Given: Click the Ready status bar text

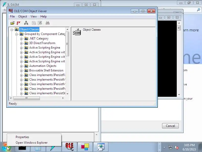Looking at the screenshot, I should coord(13,104).
